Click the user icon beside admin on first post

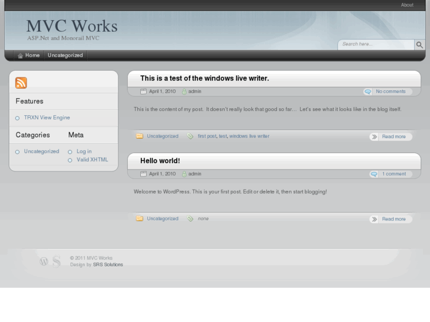point(185,92)
